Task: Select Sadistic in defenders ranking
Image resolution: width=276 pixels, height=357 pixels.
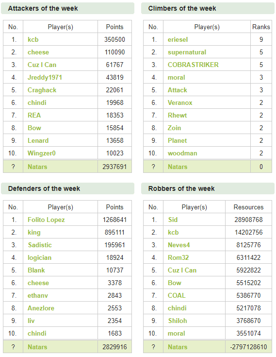Action: tap(40, 245)
